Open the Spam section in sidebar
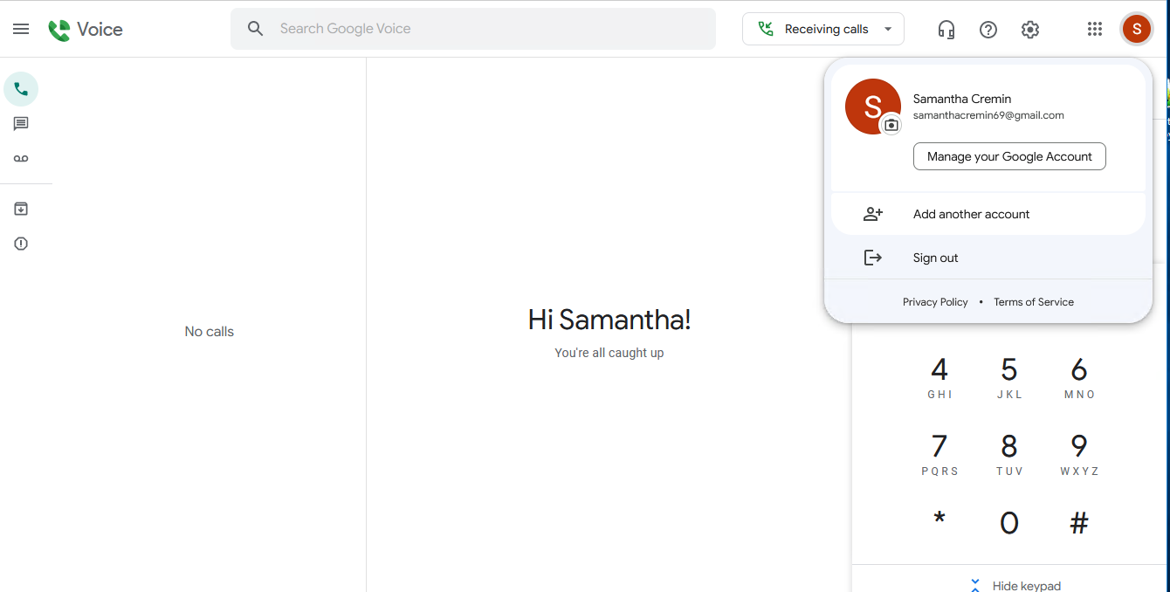The image size is (1170, 592). tap(21, 244)
